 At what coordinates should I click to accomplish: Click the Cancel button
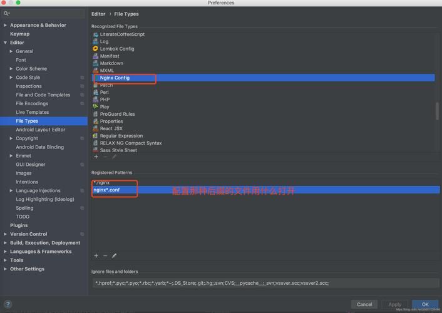(x=364, y=304)
